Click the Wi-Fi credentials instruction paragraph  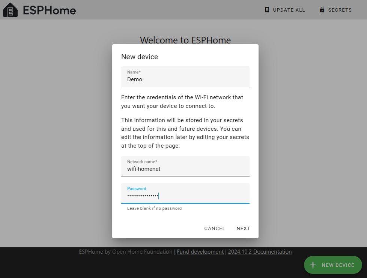[x=182, y=102]
